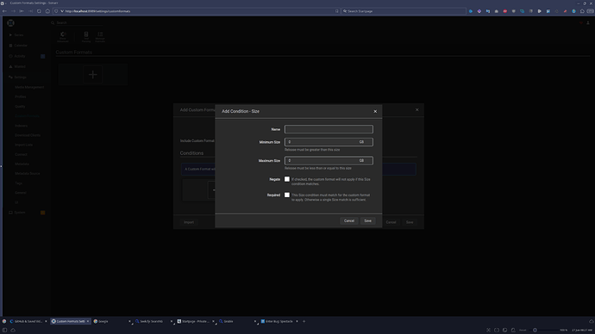Switch to the Google browser tab
Viewport: 595px width, 334px height.
tap(110, 321)
